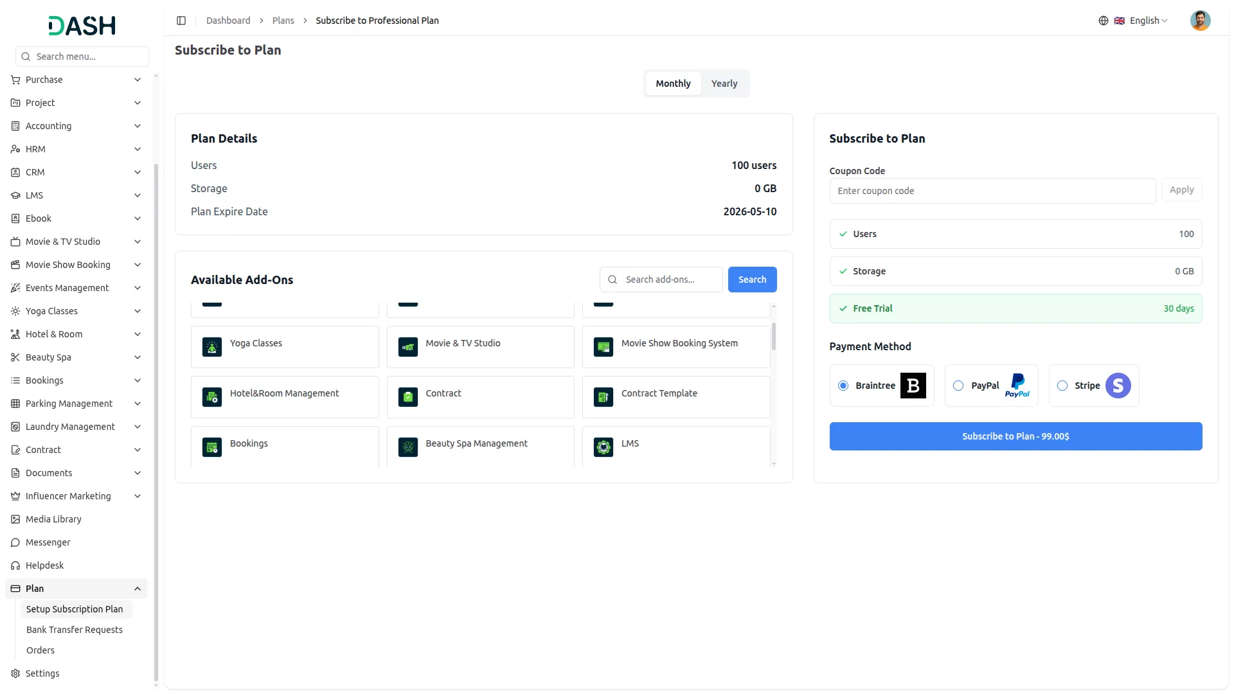Image resolution: width=1234 pixels, height=694 pixels.
Task: Click the add-ons list scrollbar
Action: point(774,337)
